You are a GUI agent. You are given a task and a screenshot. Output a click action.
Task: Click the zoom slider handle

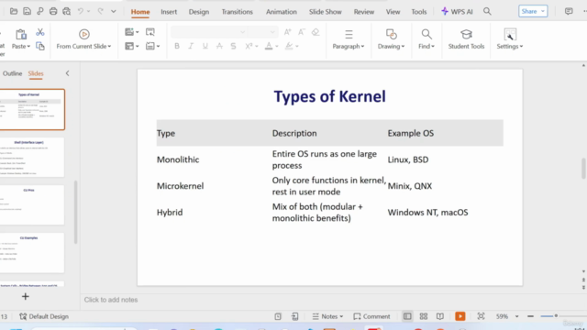coord(557,316)
